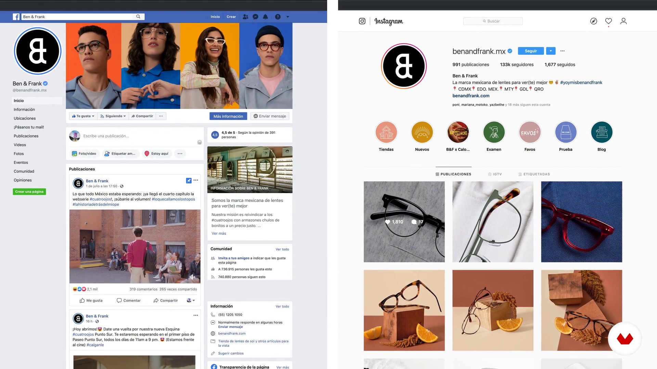
Task: Open Prueba story highlight
Action: [566, 132]
